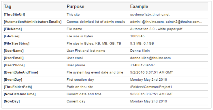This screenshot has height=110, width=213.
Task: Click the 'Comma delimited list of admin emails' text
Action: 96,22
